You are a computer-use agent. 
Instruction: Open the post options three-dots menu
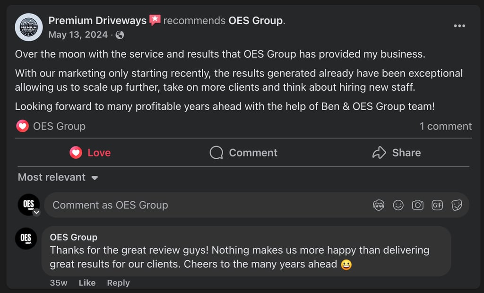[459, 26]
